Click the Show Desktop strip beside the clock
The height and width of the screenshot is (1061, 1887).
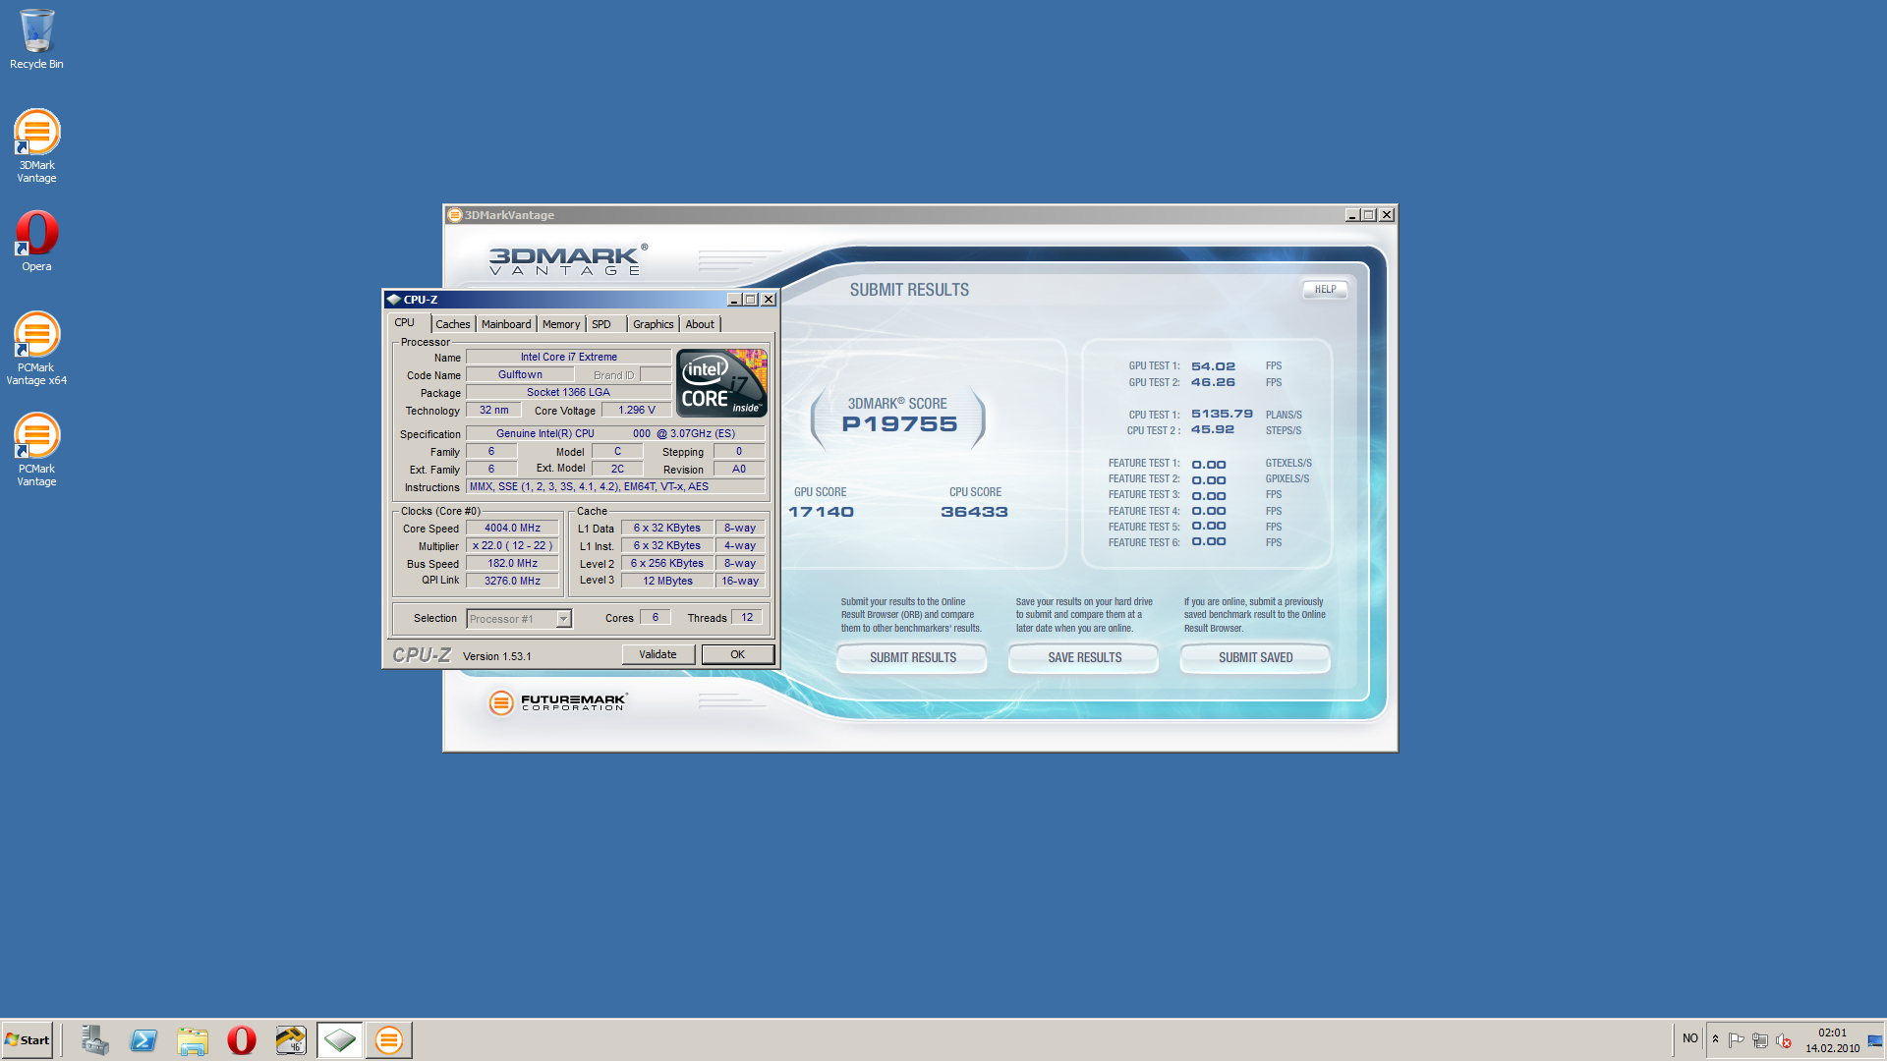(1875, 1039)
